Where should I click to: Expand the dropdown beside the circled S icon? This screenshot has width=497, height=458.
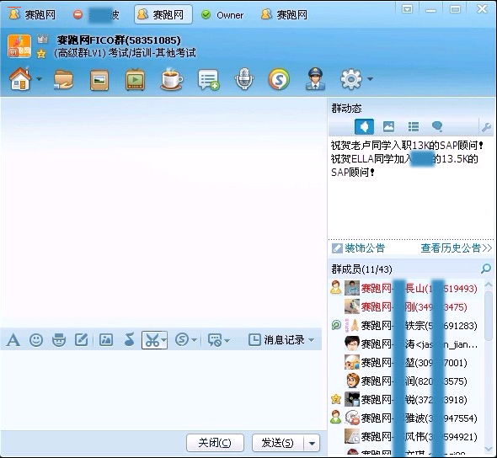(195, 340)
